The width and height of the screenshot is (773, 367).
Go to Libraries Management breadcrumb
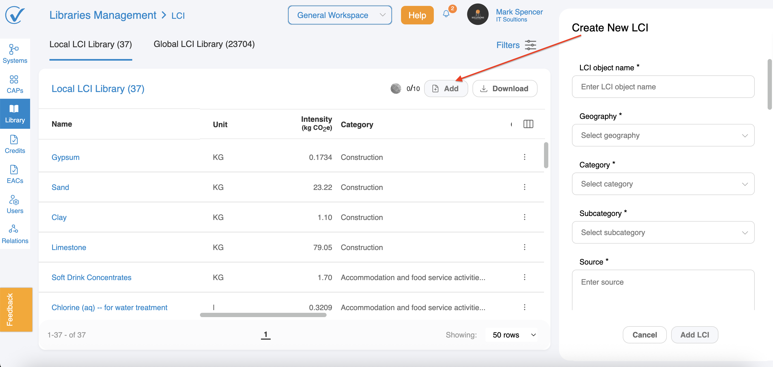pos(103,15)
